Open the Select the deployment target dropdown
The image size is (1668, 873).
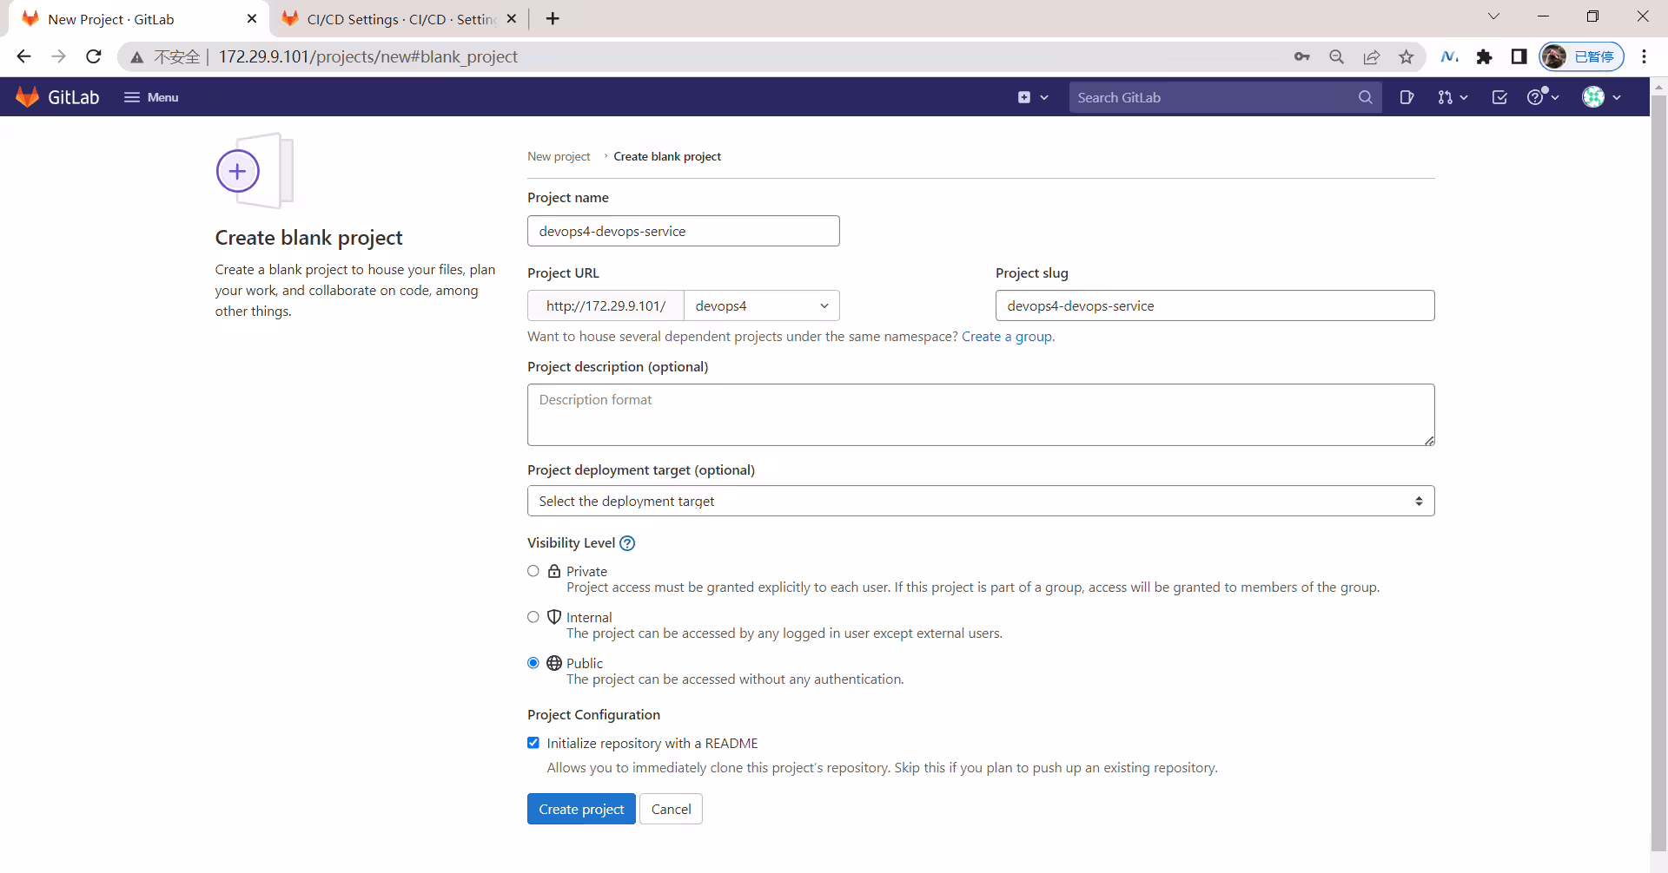[x=981, y=501]
